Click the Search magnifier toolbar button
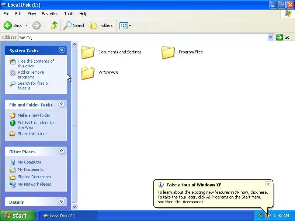The height and width of the screenshot is (221, 295). (74, 25)
